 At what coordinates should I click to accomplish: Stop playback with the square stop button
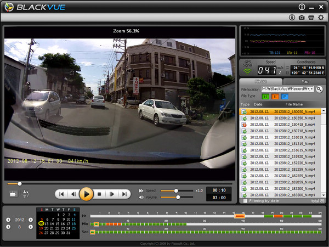tap(99, 194)
